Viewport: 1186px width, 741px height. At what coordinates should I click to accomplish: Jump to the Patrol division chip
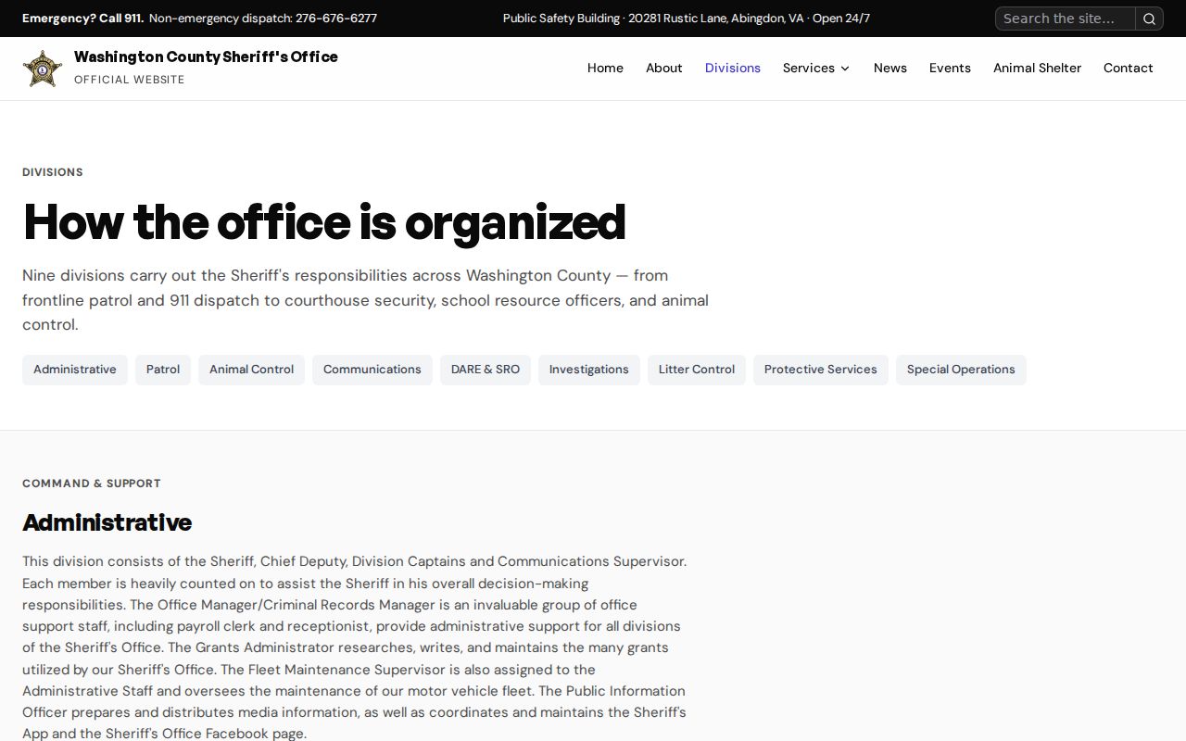pyautogui.click(x=163, y=370)
